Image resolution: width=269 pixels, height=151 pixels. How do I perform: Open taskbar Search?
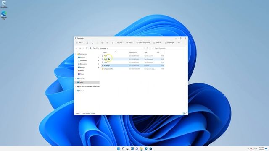point(123,148)
